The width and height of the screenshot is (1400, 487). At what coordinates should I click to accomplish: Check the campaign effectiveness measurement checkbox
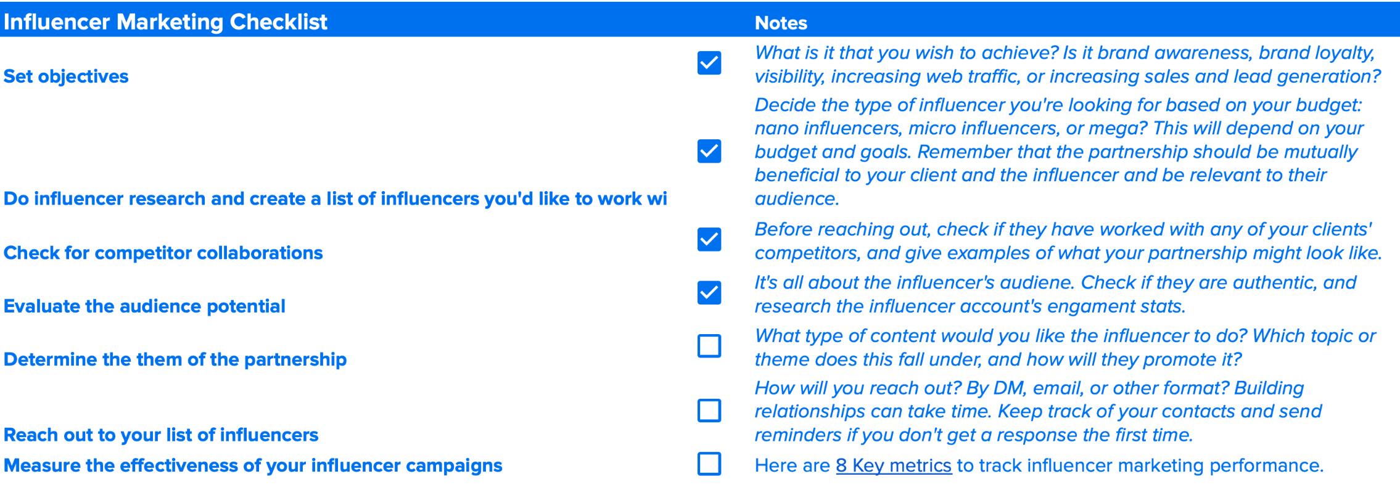tap(709, 465)
